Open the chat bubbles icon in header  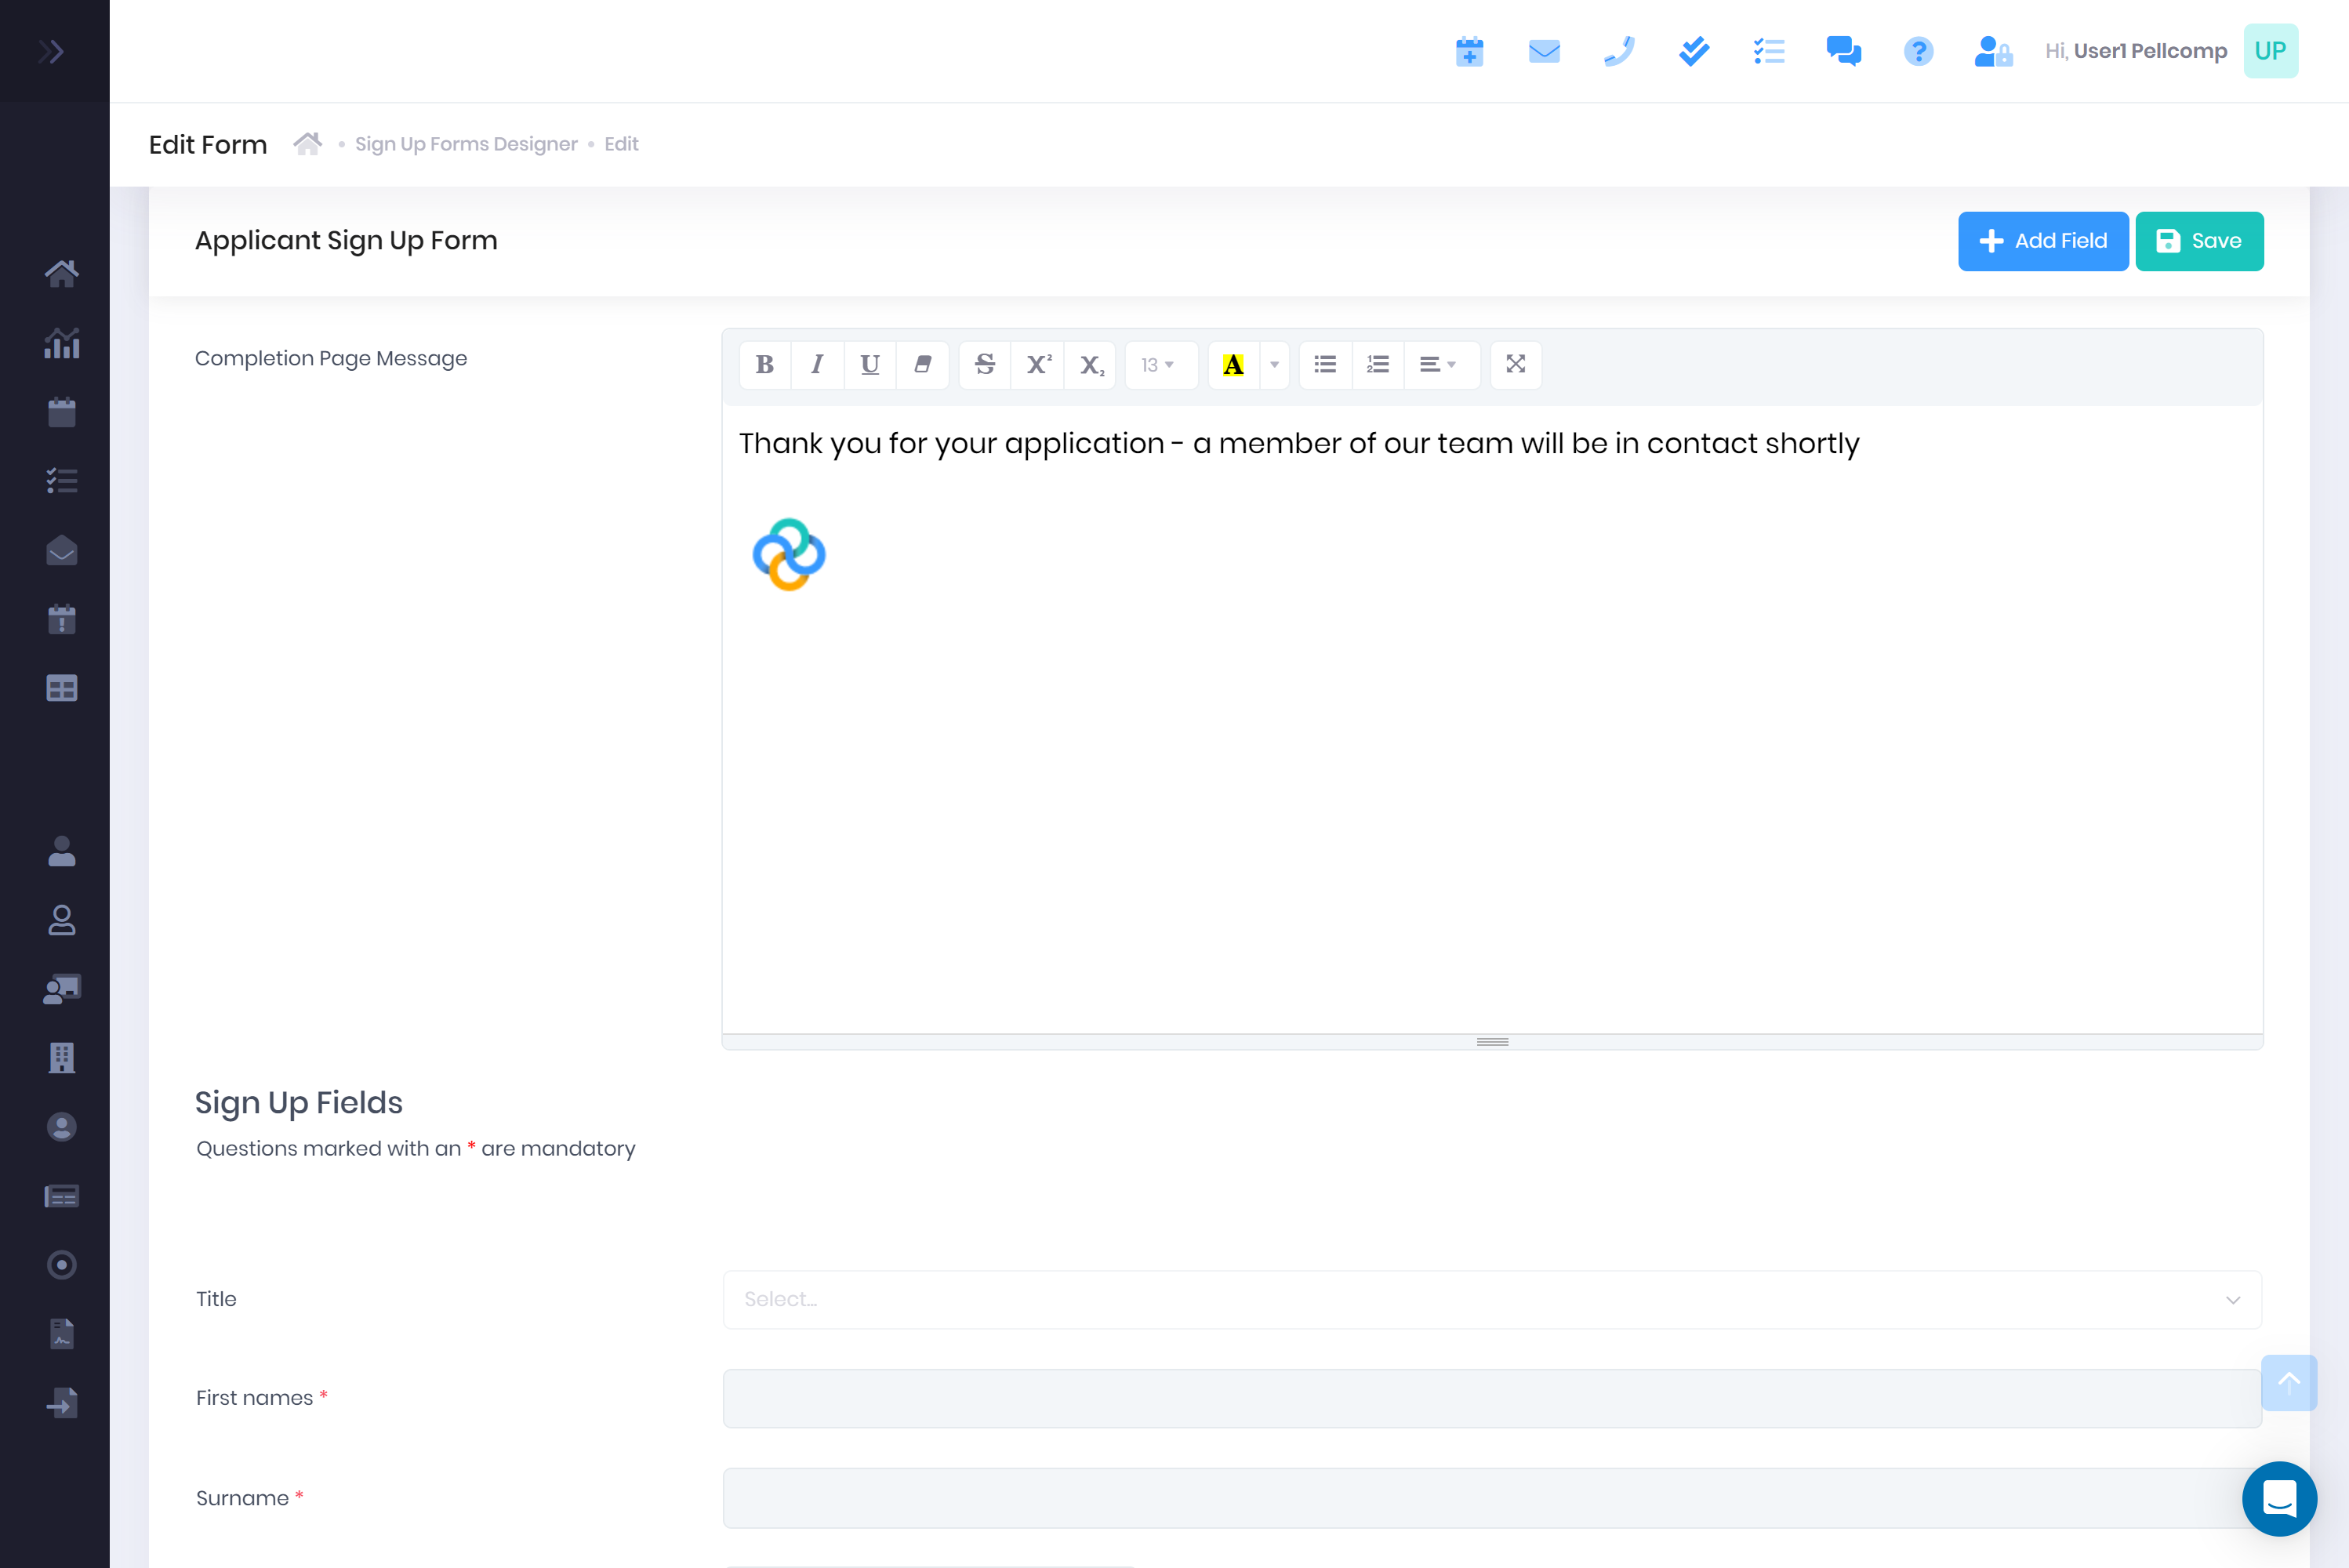1844,51
